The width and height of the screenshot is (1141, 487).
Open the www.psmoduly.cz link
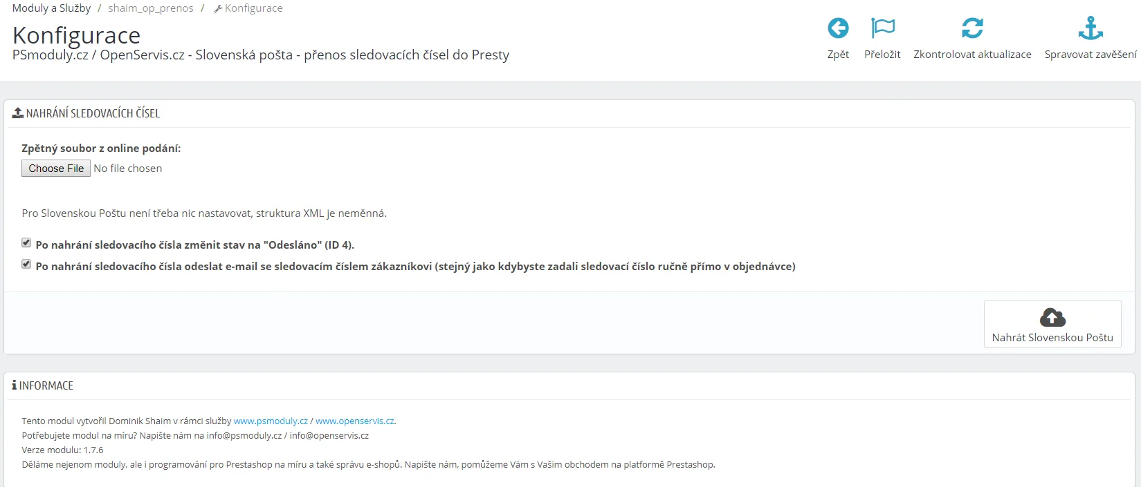(x=271, y=421)
